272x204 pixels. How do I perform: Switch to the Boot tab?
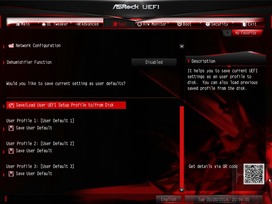(184, 24)
